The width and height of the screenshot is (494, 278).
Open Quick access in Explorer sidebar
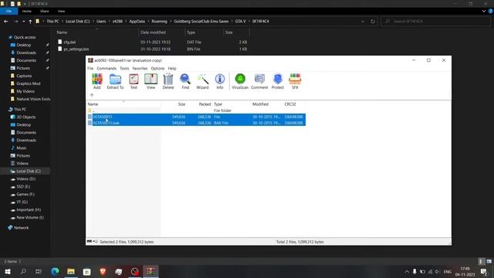25,37
